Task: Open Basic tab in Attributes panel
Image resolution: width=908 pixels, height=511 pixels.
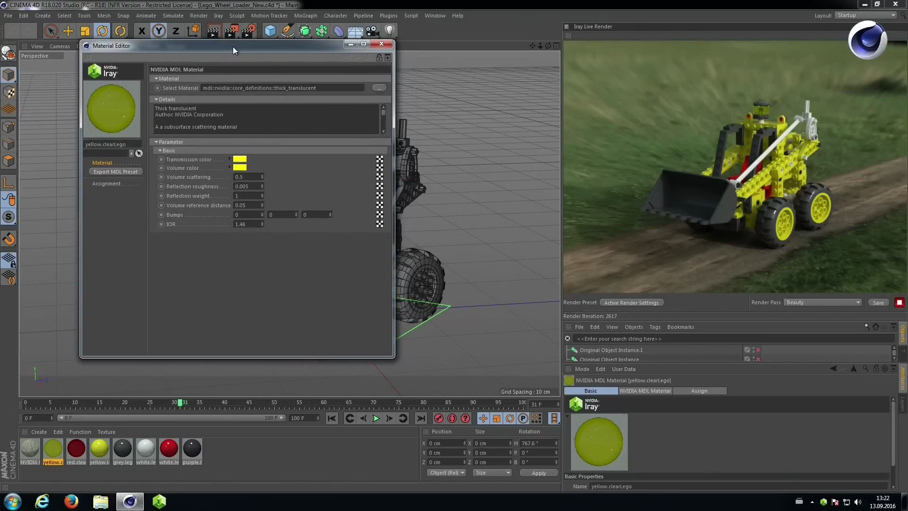Action: pos(591,391)
